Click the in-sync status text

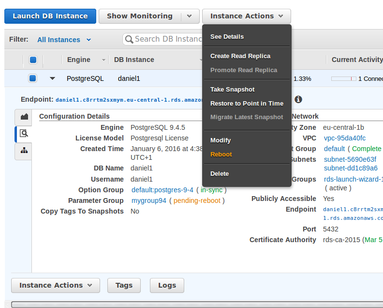click(211, 190)
